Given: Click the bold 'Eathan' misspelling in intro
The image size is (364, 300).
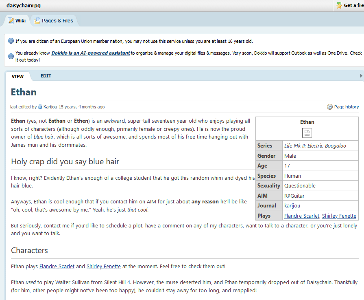Looking at the screenshot, I should 57,121.
